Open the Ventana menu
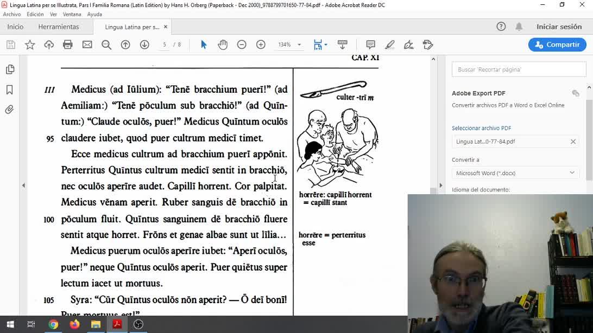Viewport: 593px width, 333px height. pyautogui.click(x=72, y=14)
